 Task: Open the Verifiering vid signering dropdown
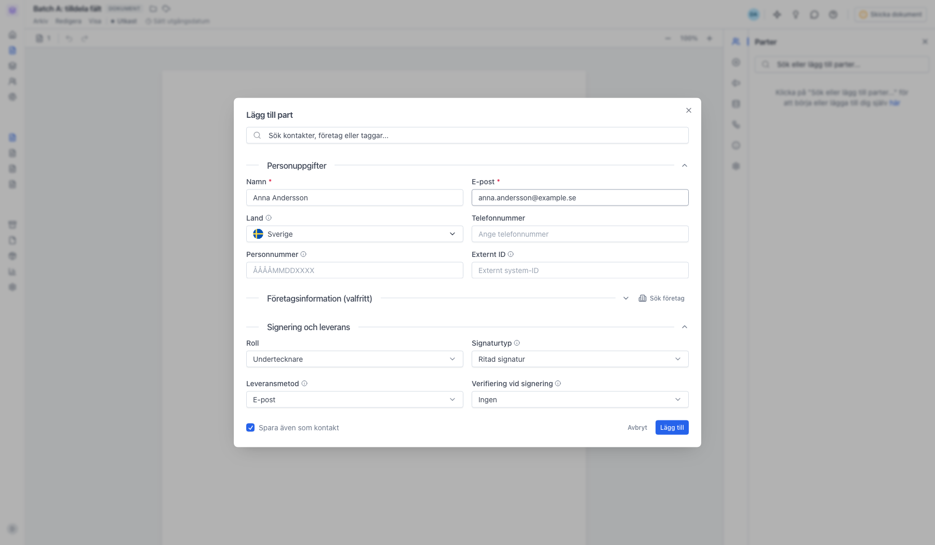(580, 400)
